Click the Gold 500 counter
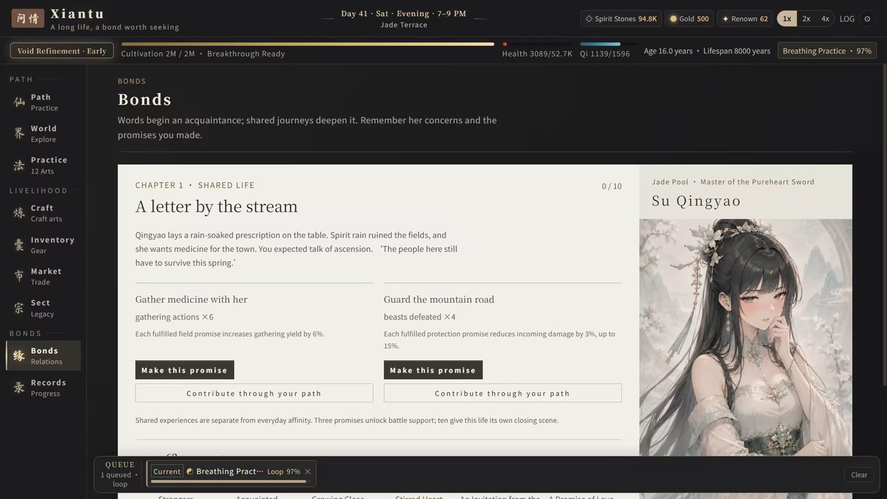The image size is (887, 499). [x=689, y=19]
